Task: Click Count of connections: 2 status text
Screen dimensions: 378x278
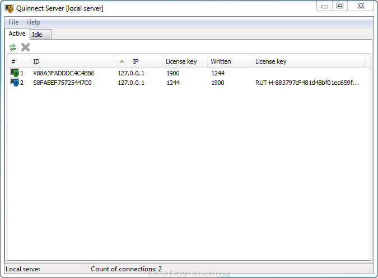Action: [126, 269]
